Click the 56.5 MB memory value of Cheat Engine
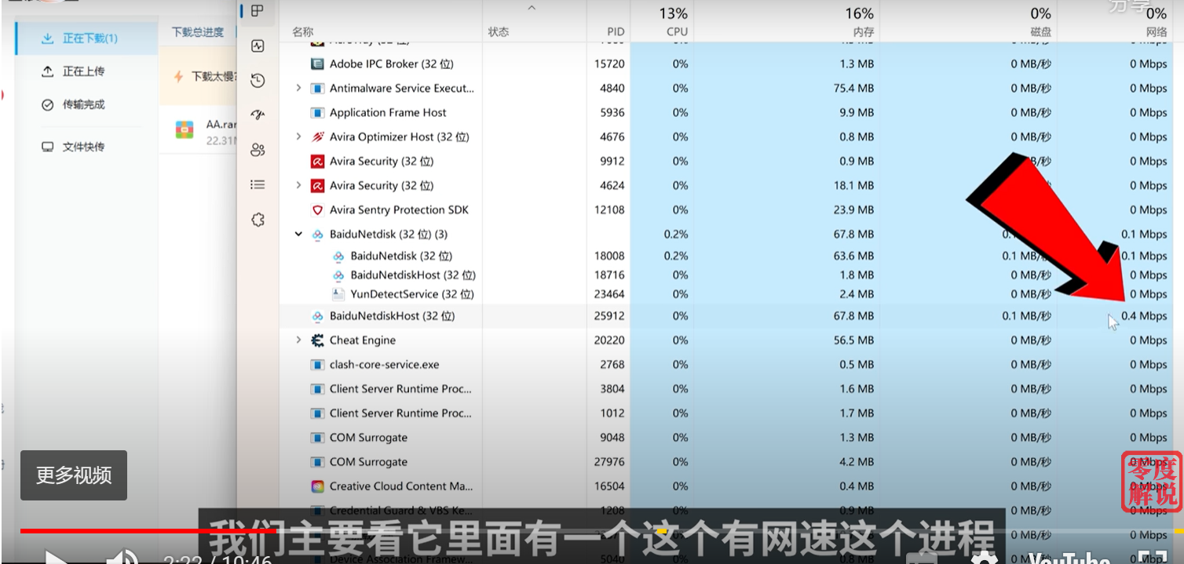The height and width of the screenshot is (564, 1184). [x=853, y=340]
